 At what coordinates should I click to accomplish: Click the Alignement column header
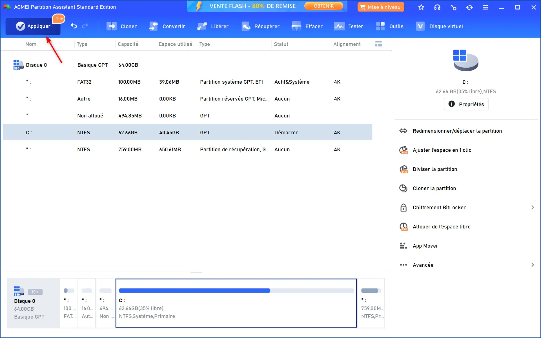[x=347, y=44]
